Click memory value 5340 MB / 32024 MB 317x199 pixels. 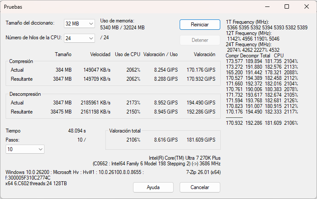122,28
